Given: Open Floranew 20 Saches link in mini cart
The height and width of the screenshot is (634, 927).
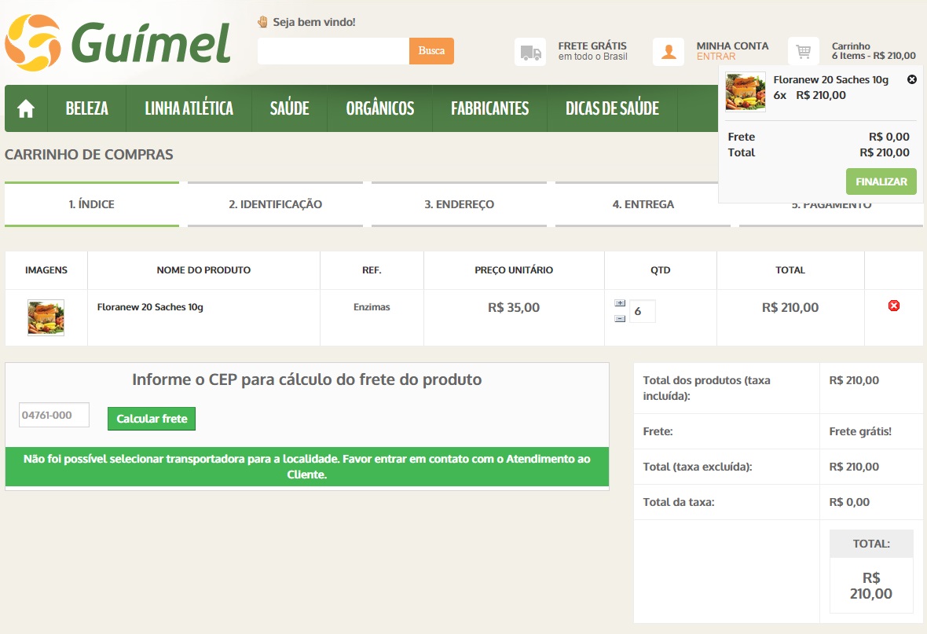Looking at the screenshot, I should (x=830, y=80).
